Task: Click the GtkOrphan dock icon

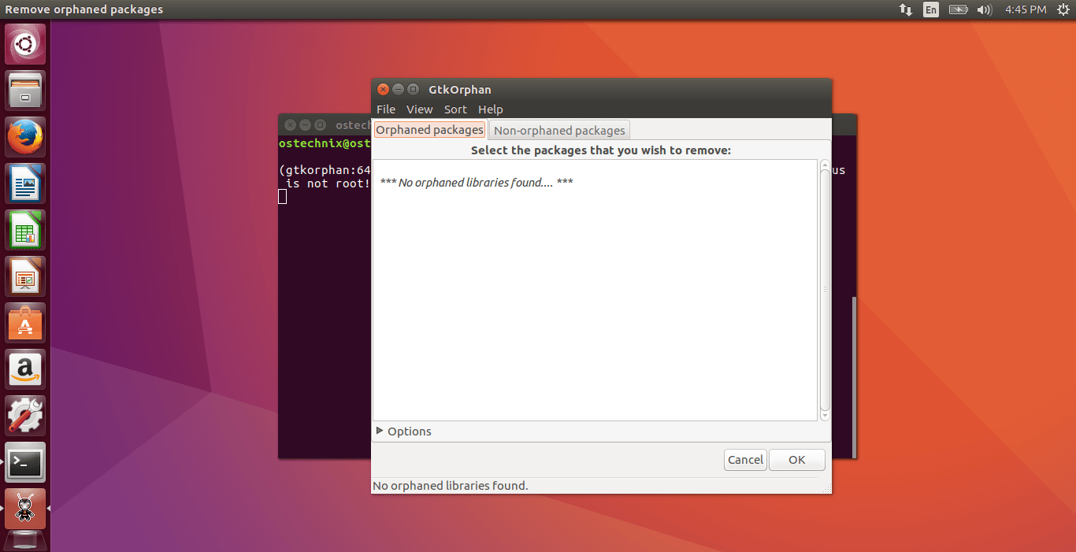Action: (x=25, y=509)
